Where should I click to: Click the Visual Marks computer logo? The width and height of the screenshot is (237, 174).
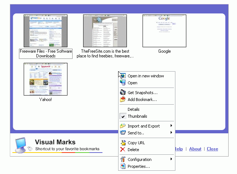pyautogui.click(x=21, y=145)
